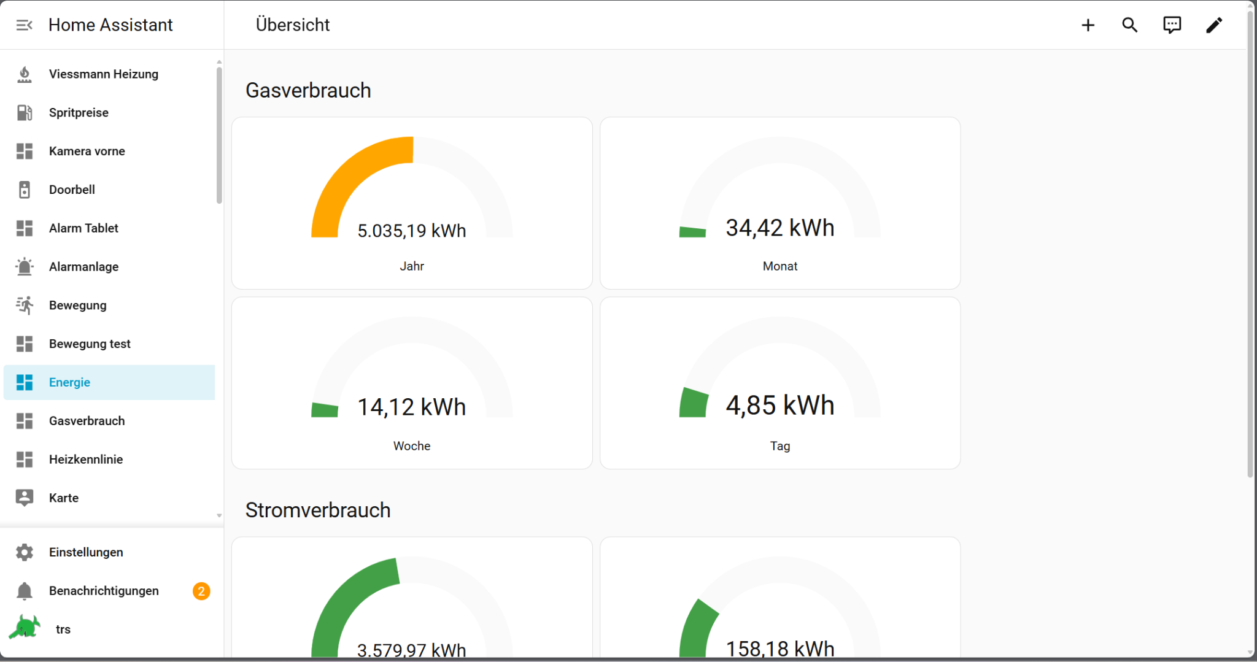Viewport: 1257px width, 662px height.
Task: Open the Jahr gas gauge card
Action: click(x=412, y=203)
